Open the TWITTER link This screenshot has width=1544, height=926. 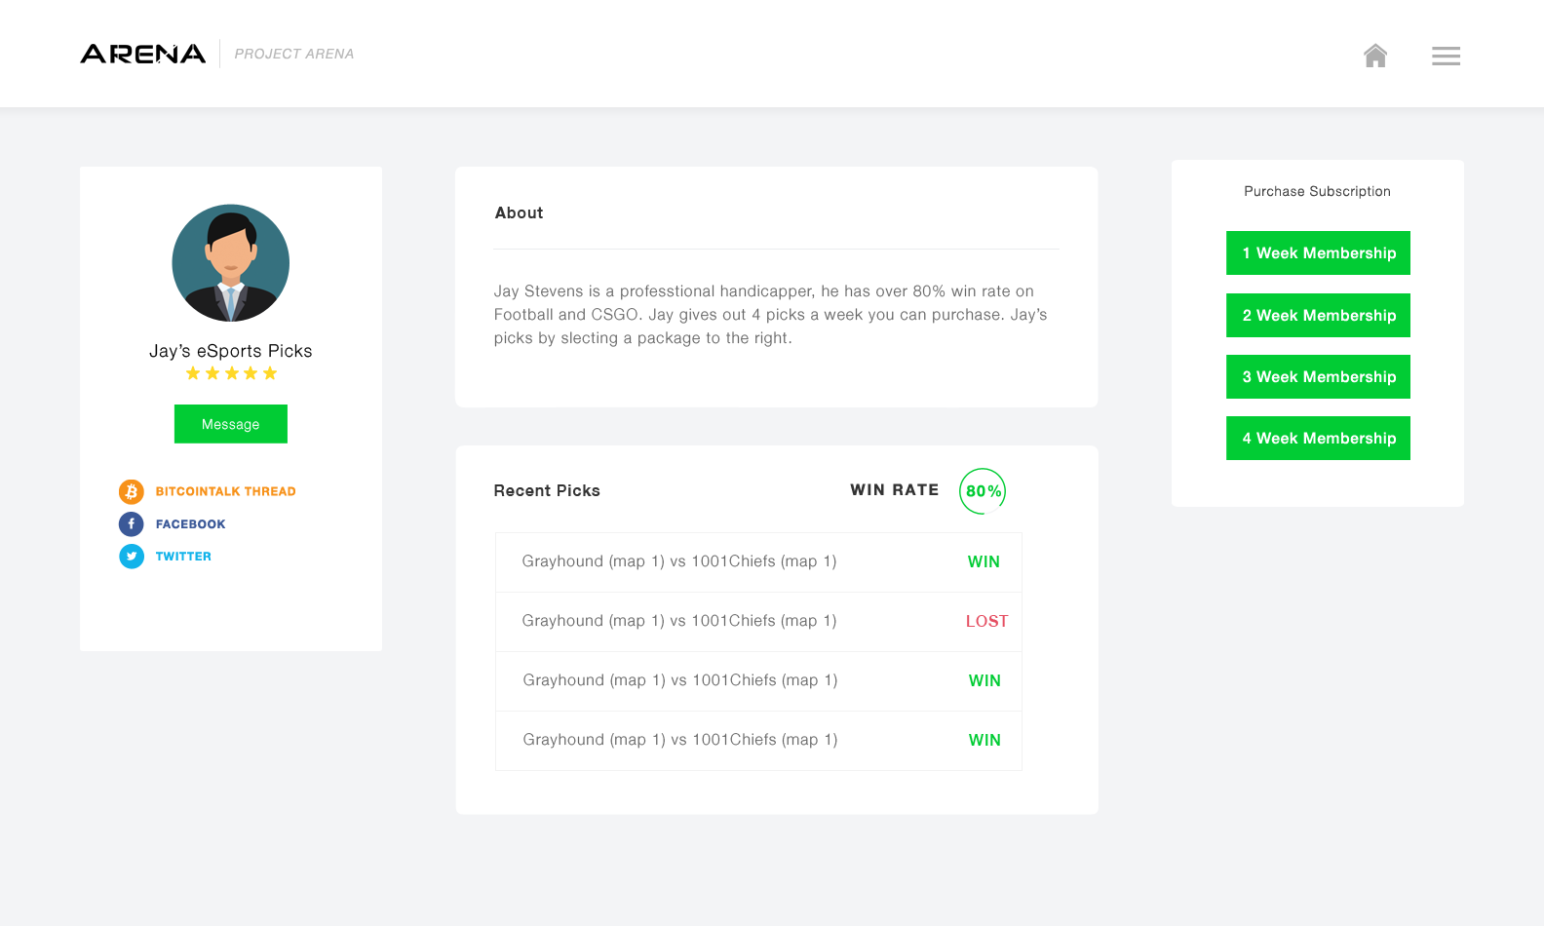point(183,557)
